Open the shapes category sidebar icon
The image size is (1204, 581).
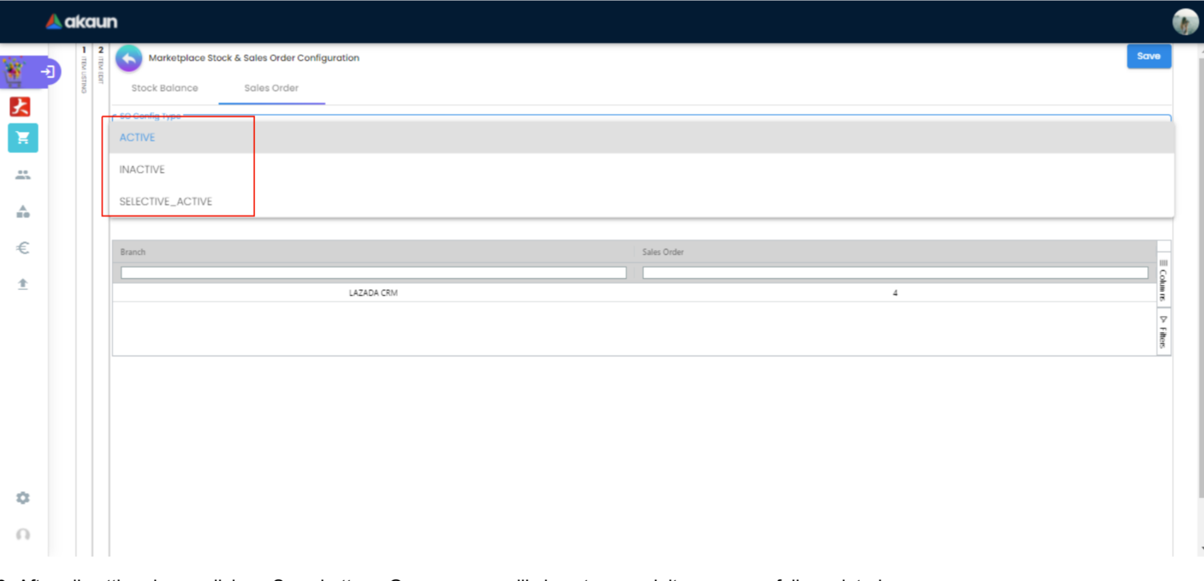[x=23, y=212]
